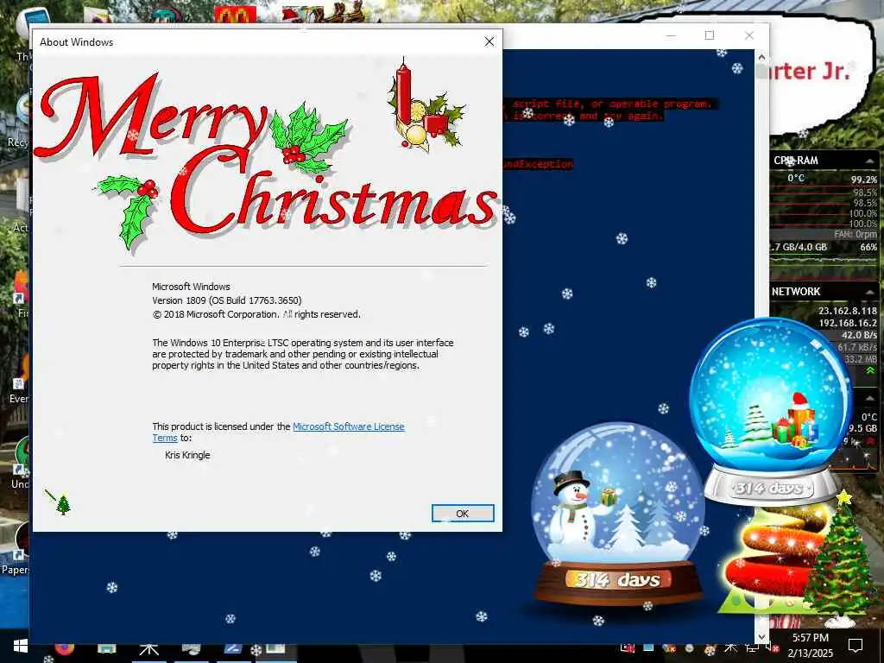The image size is (884, 663).
Task: Click the external IP 23.162.8.118
Action: [848, 311]
